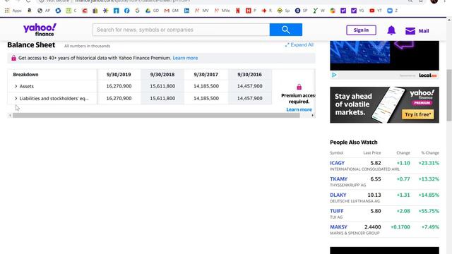Select the 9/30/2016 column header

pyautogui.click(x=249, y=75)
